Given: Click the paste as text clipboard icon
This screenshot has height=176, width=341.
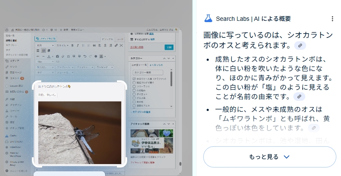Looking at the screenshot, I should 57,57.
